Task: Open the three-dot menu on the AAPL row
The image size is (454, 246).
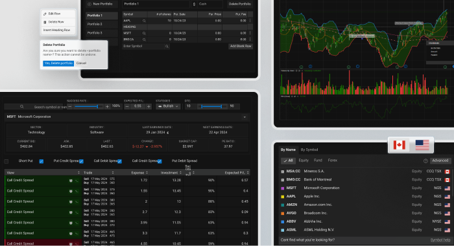Action: [x=250, y=21]
